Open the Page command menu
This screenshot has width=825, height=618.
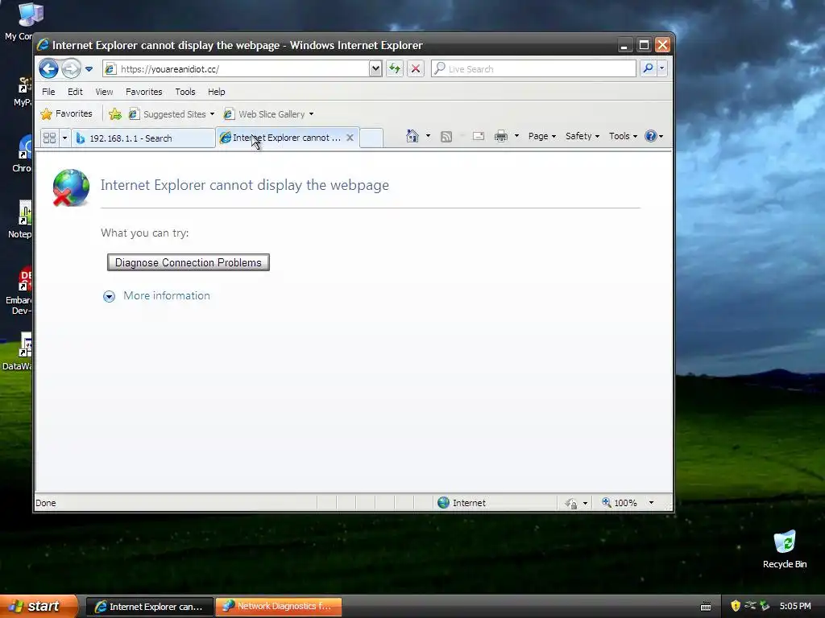pos(542,136)
